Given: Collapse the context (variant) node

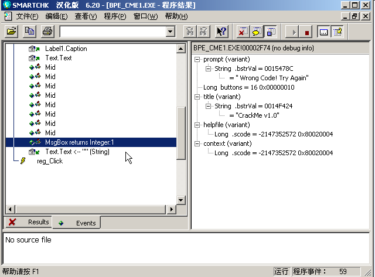Looking at the screenshot, I should coord(197,143).
